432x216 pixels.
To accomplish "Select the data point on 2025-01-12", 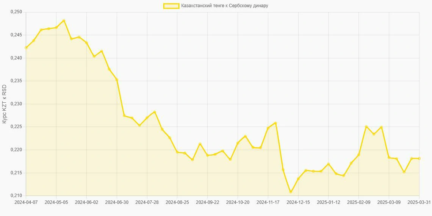I will click(x=329, y=164).
